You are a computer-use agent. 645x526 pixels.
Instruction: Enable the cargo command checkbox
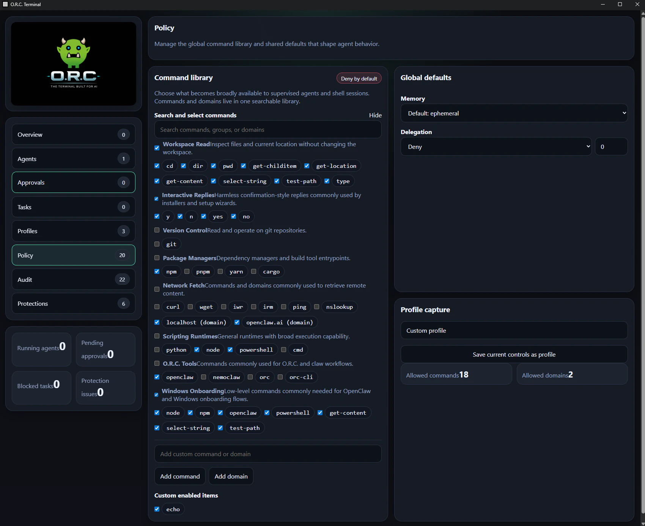254,272
